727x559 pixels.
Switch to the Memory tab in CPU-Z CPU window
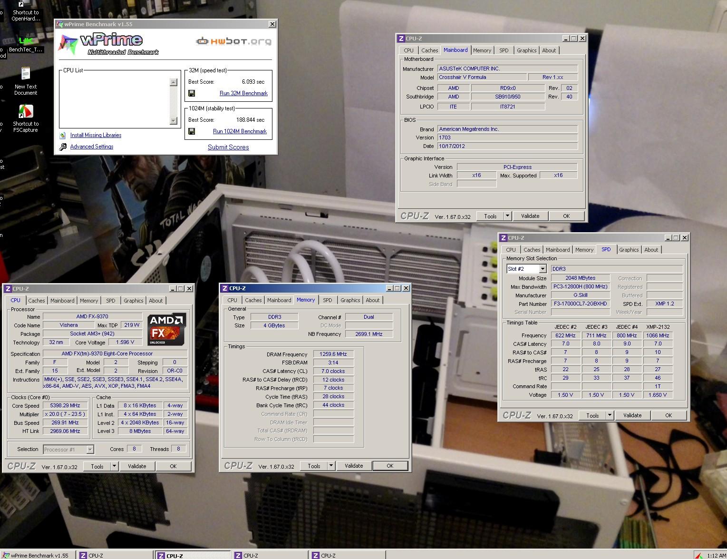(88, 301)
